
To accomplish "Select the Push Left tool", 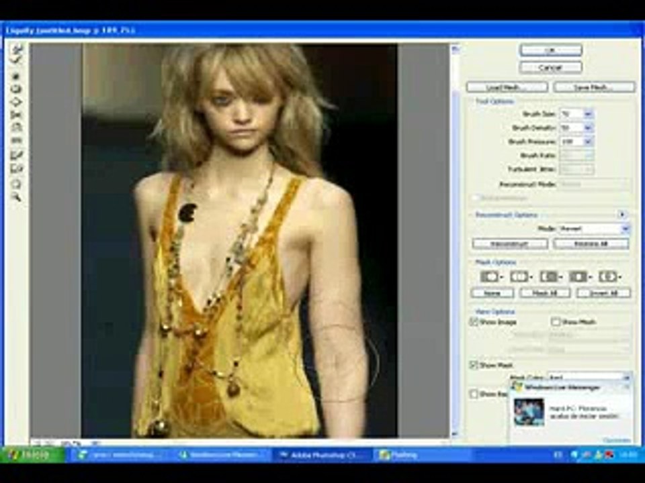I will (17, 115).
